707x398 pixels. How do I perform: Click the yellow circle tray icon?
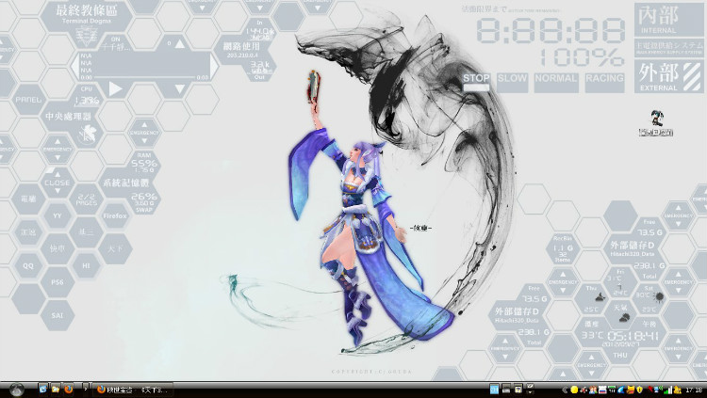(x=574, y=390)
